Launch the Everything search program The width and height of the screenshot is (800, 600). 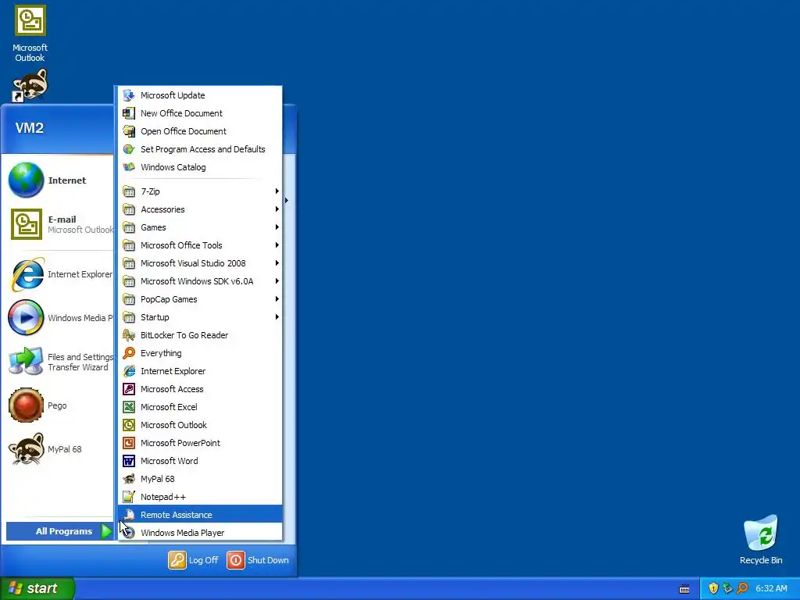tap(199, 353)
